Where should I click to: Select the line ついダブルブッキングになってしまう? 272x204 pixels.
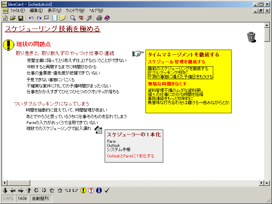click(51, 104)
